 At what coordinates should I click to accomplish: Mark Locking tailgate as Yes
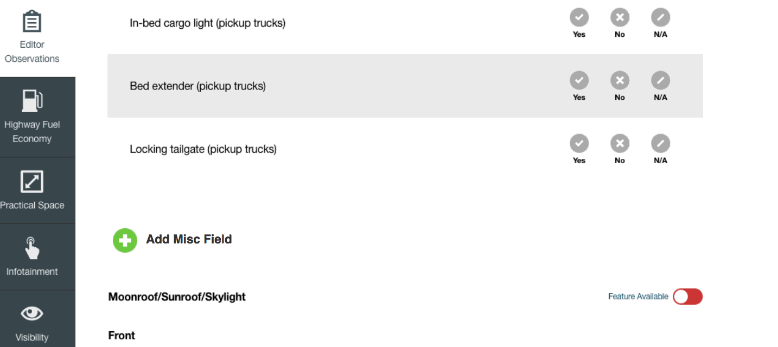click(579, 144)
